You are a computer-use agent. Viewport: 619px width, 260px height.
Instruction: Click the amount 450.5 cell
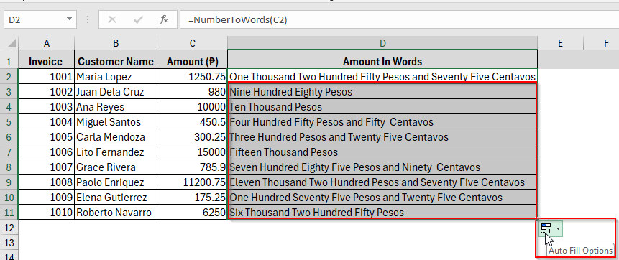[192, 122]
